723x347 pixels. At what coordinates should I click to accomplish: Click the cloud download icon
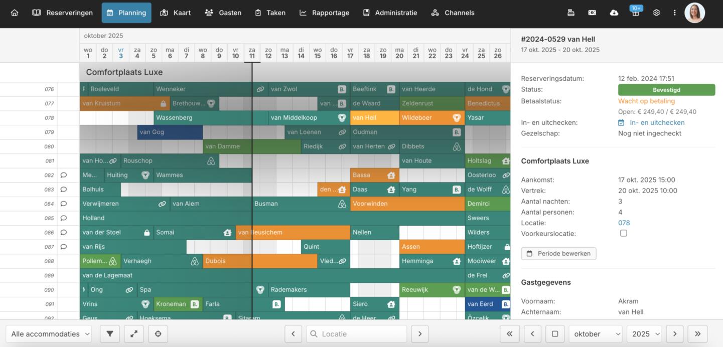614,13
